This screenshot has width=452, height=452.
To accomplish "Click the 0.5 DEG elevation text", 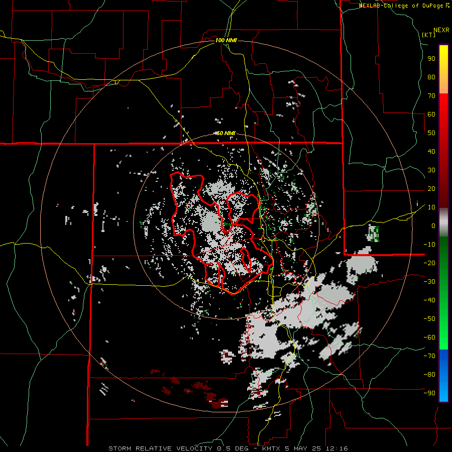I will click(234, 448).
